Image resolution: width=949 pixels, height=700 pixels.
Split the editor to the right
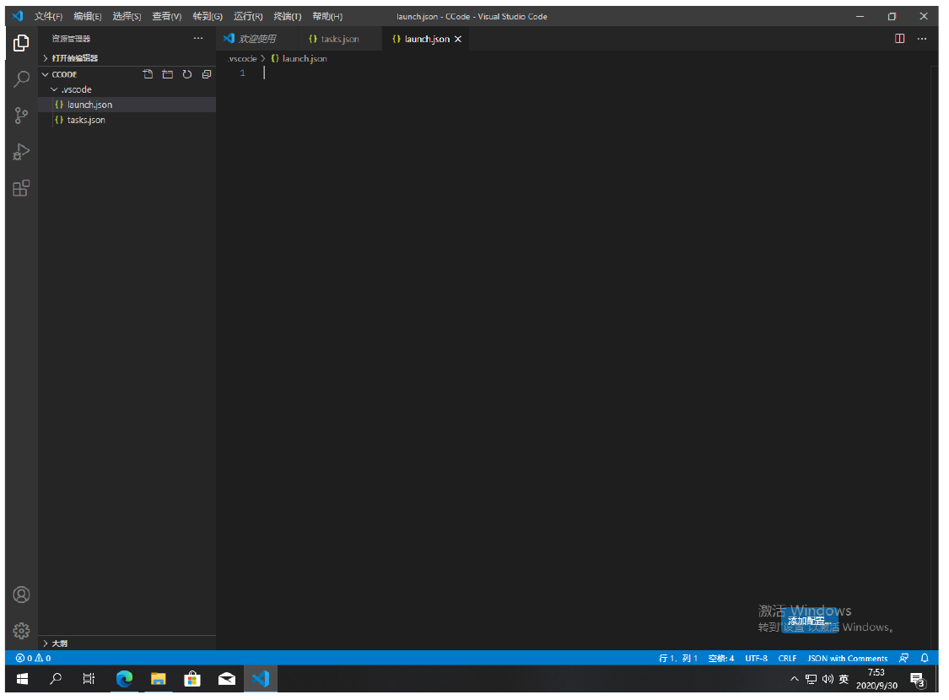pos(900,39)
